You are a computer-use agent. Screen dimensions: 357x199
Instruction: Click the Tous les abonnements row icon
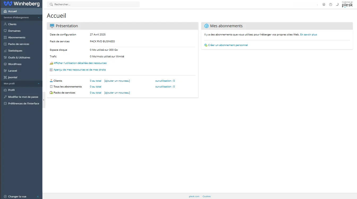point(51,86)
